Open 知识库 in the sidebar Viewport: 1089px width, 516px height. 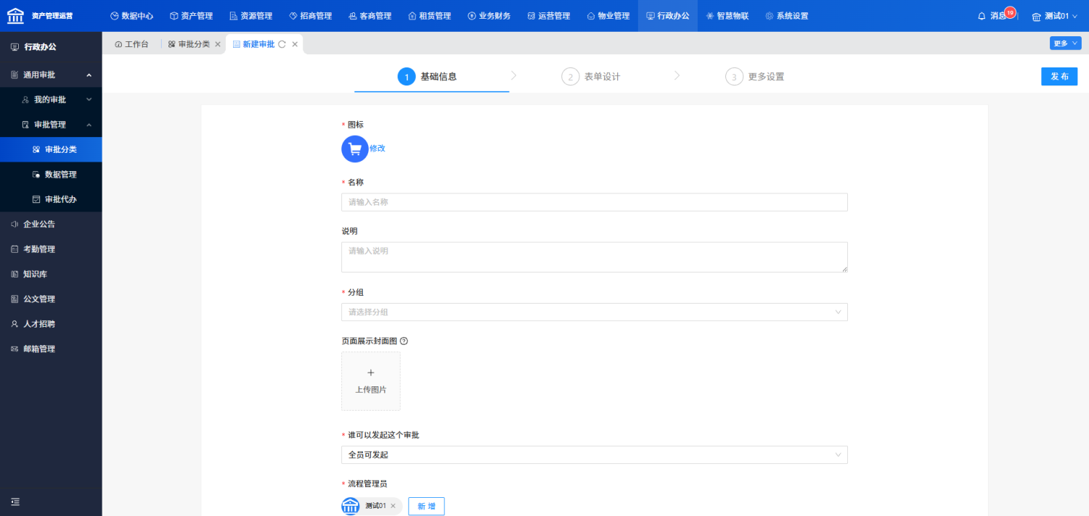[51, 274]
